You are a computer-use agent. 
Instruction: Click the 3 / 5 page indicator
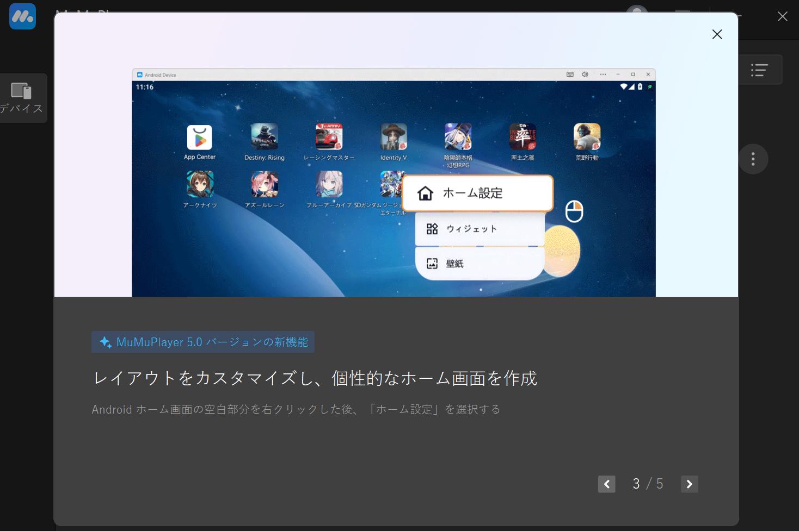click(648, 484)
